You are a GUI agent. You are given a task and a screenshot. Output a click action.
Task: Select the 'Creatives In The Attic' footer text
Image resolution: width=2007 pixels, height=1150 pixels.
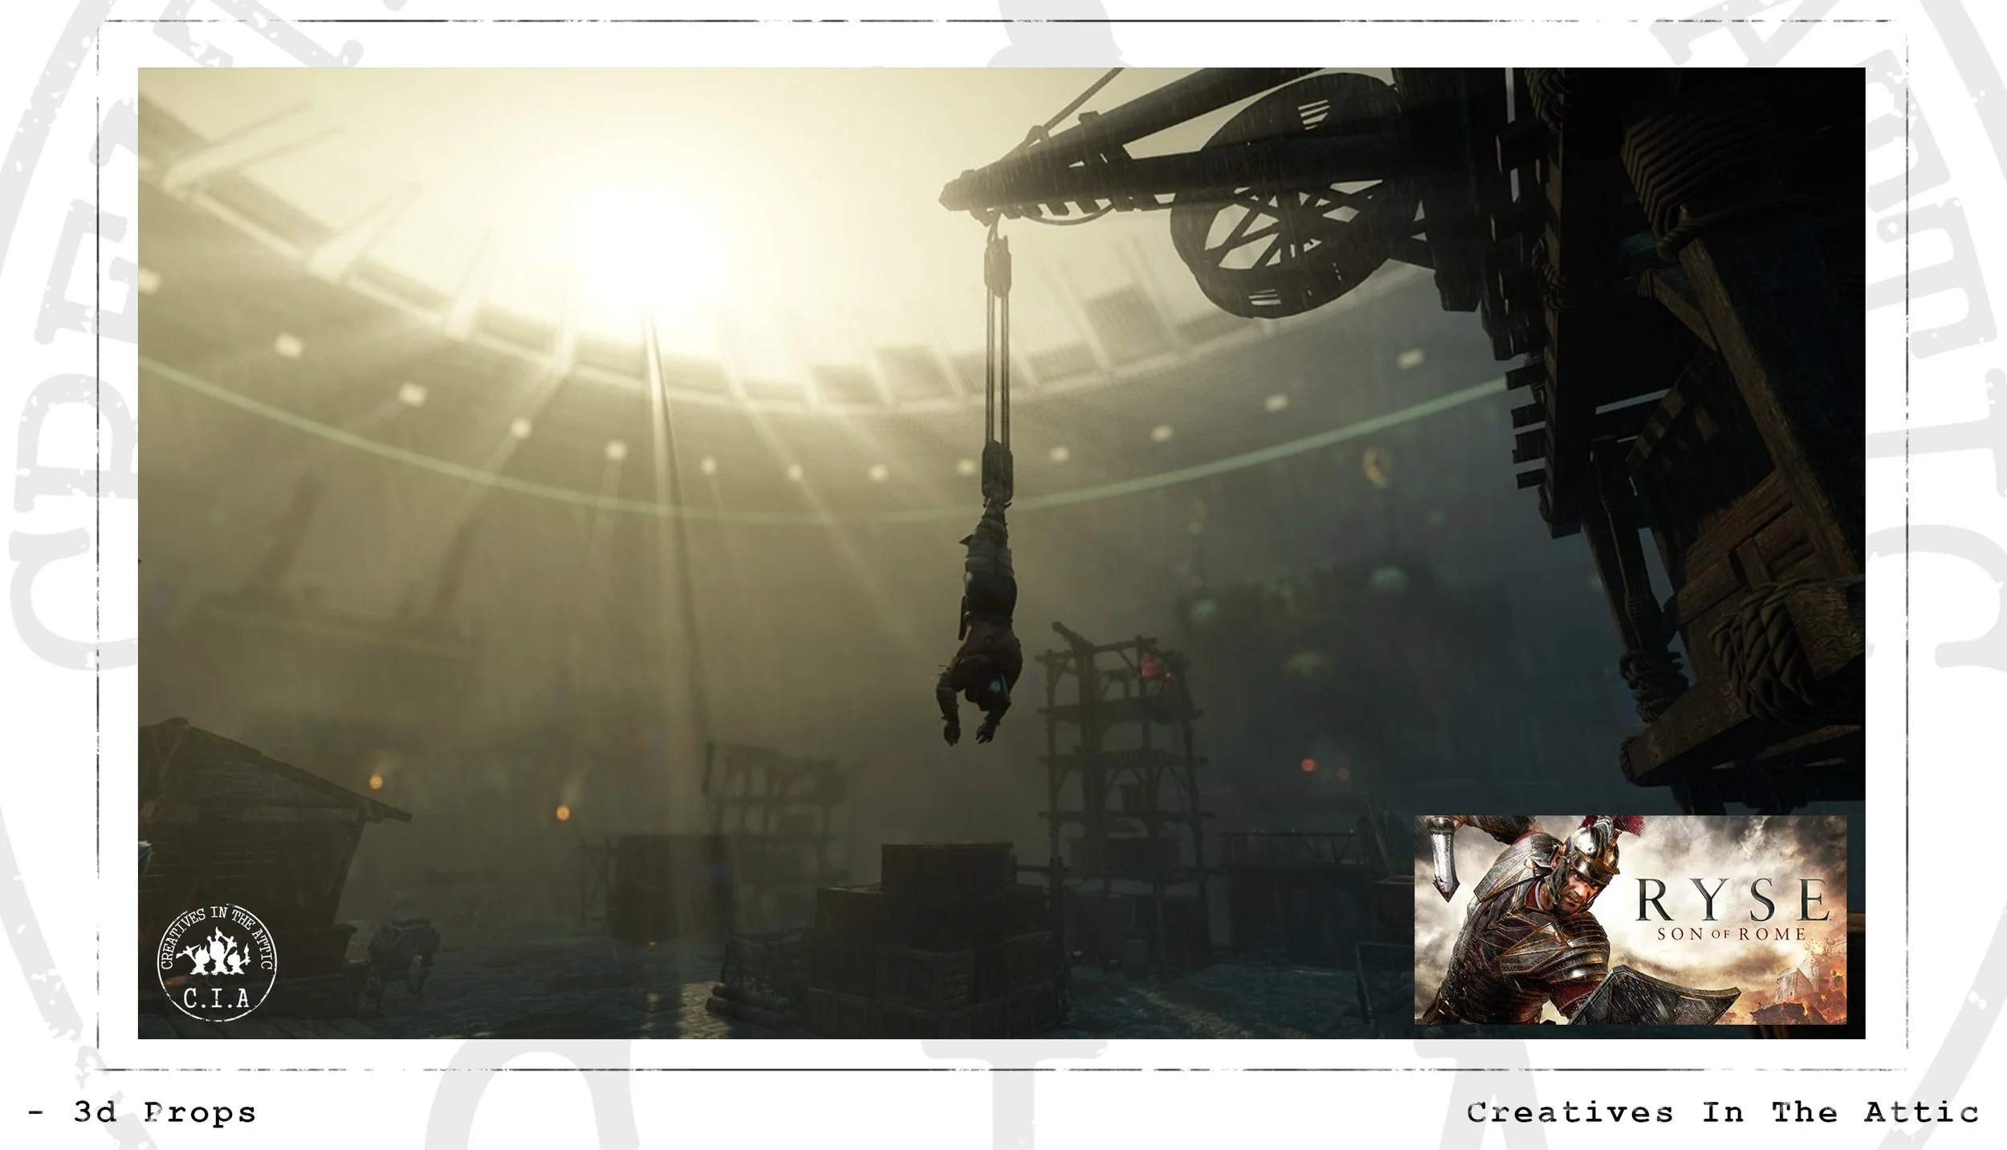(1723, 1113)
